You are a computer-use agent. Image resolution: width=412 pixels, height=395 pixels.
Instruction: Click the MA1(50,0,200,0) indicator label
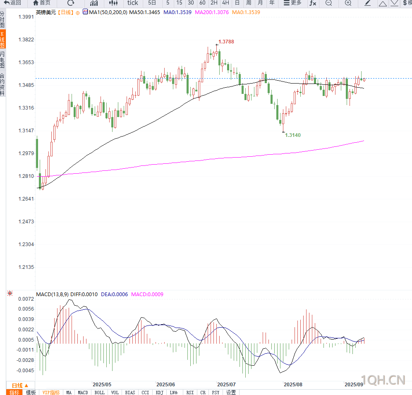[108, 12]
